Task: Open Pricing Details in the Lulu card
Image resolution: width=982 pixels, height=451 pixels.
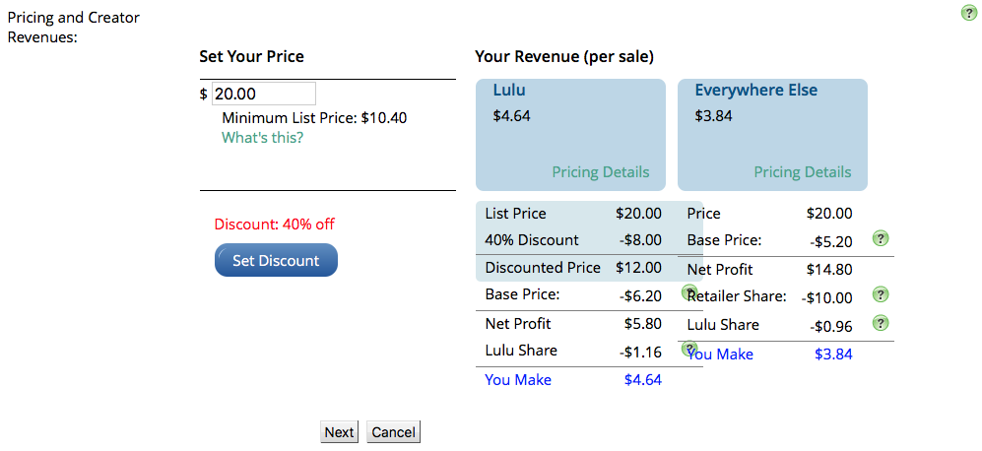Action: pyautogui.click(x=601, y=172)
